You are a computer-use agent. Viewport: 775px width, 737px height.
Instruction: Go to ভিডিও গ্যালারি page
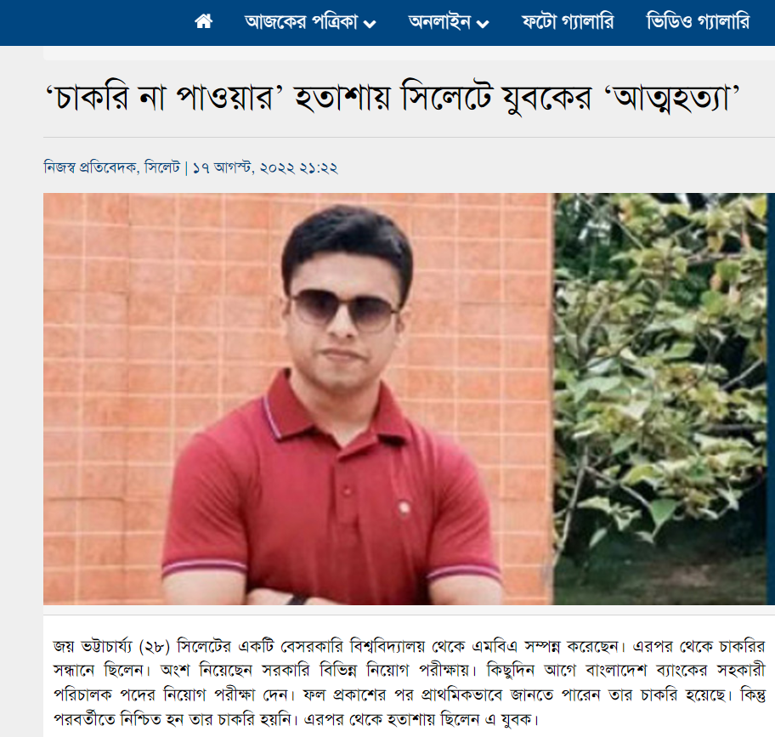click(x=698, y=22)
